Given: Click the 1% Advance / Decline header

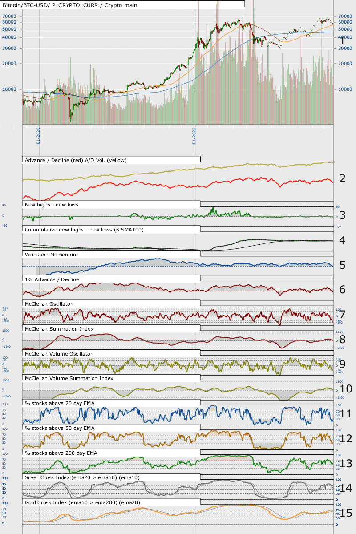Looking at the screenshot, I should tap(52, 279).
